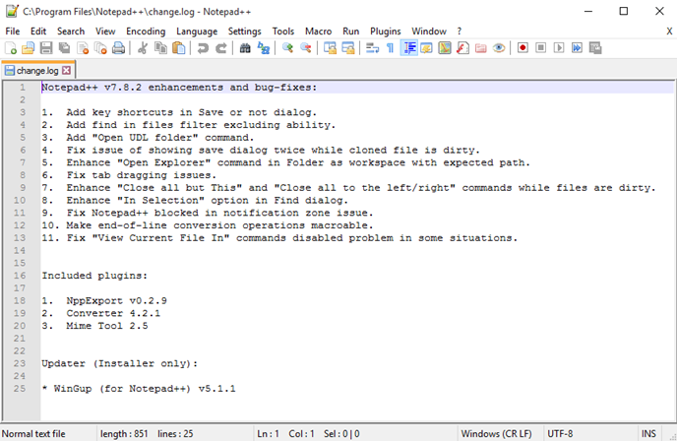Image resolution: width=677 pixels, height=441 pixels.
Task: Run macro multiple times icon
Action: pos(577,48)
